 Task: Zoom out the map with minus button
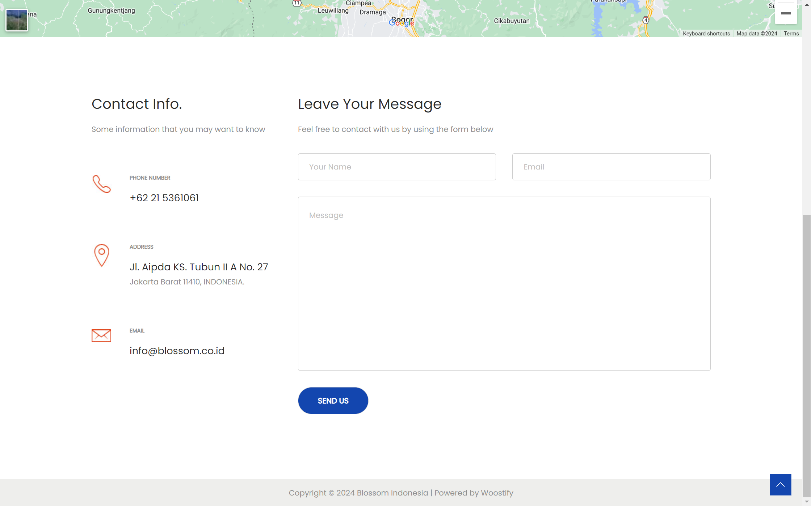click(786, 13)
